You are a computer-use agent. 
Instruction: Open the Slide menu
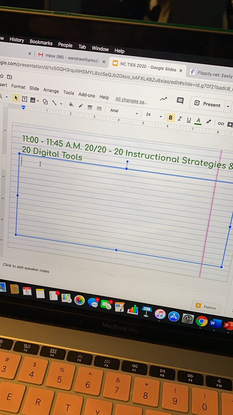[x=34, y=89]
